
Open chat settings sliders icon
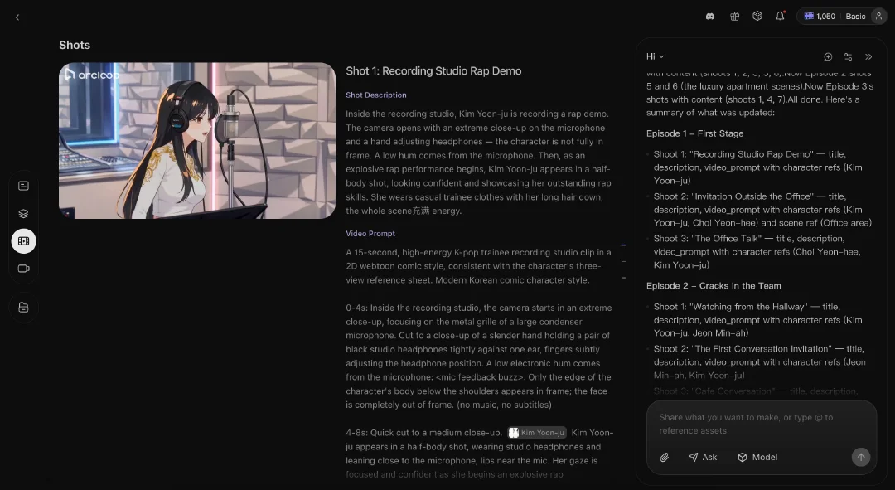(849, 56)
